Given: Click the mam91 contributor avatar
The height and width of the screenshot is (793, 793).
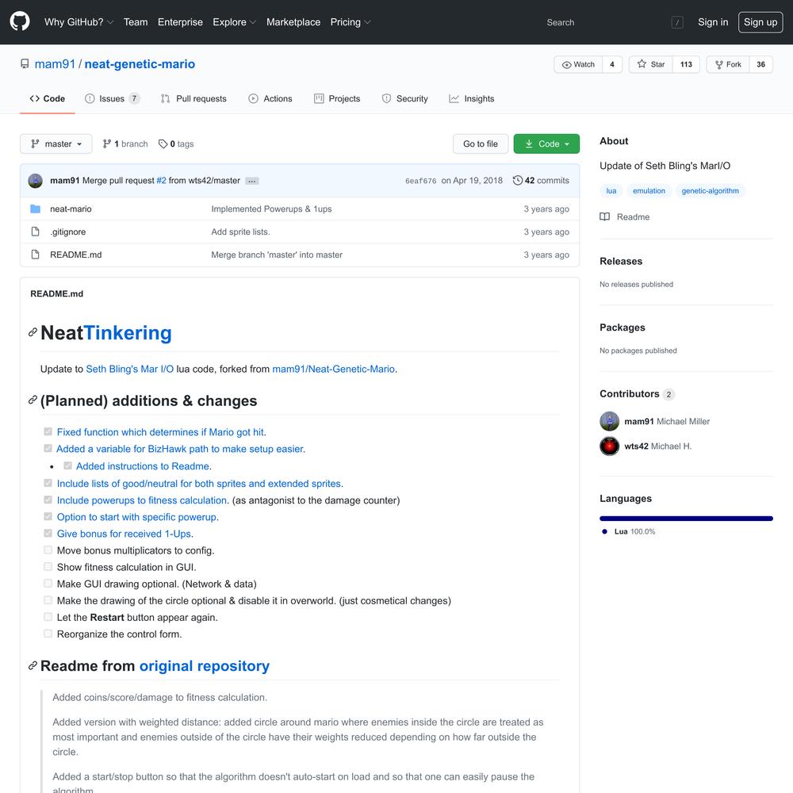Looking at the screenshot, I should coord(609,421).
